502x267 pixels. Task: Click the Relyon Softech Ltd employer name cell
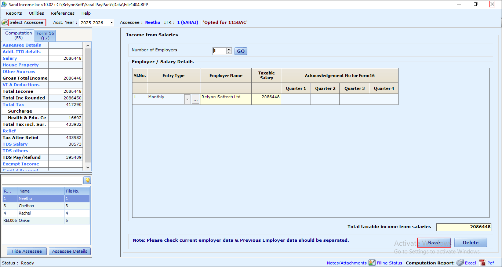coord(226,99)
